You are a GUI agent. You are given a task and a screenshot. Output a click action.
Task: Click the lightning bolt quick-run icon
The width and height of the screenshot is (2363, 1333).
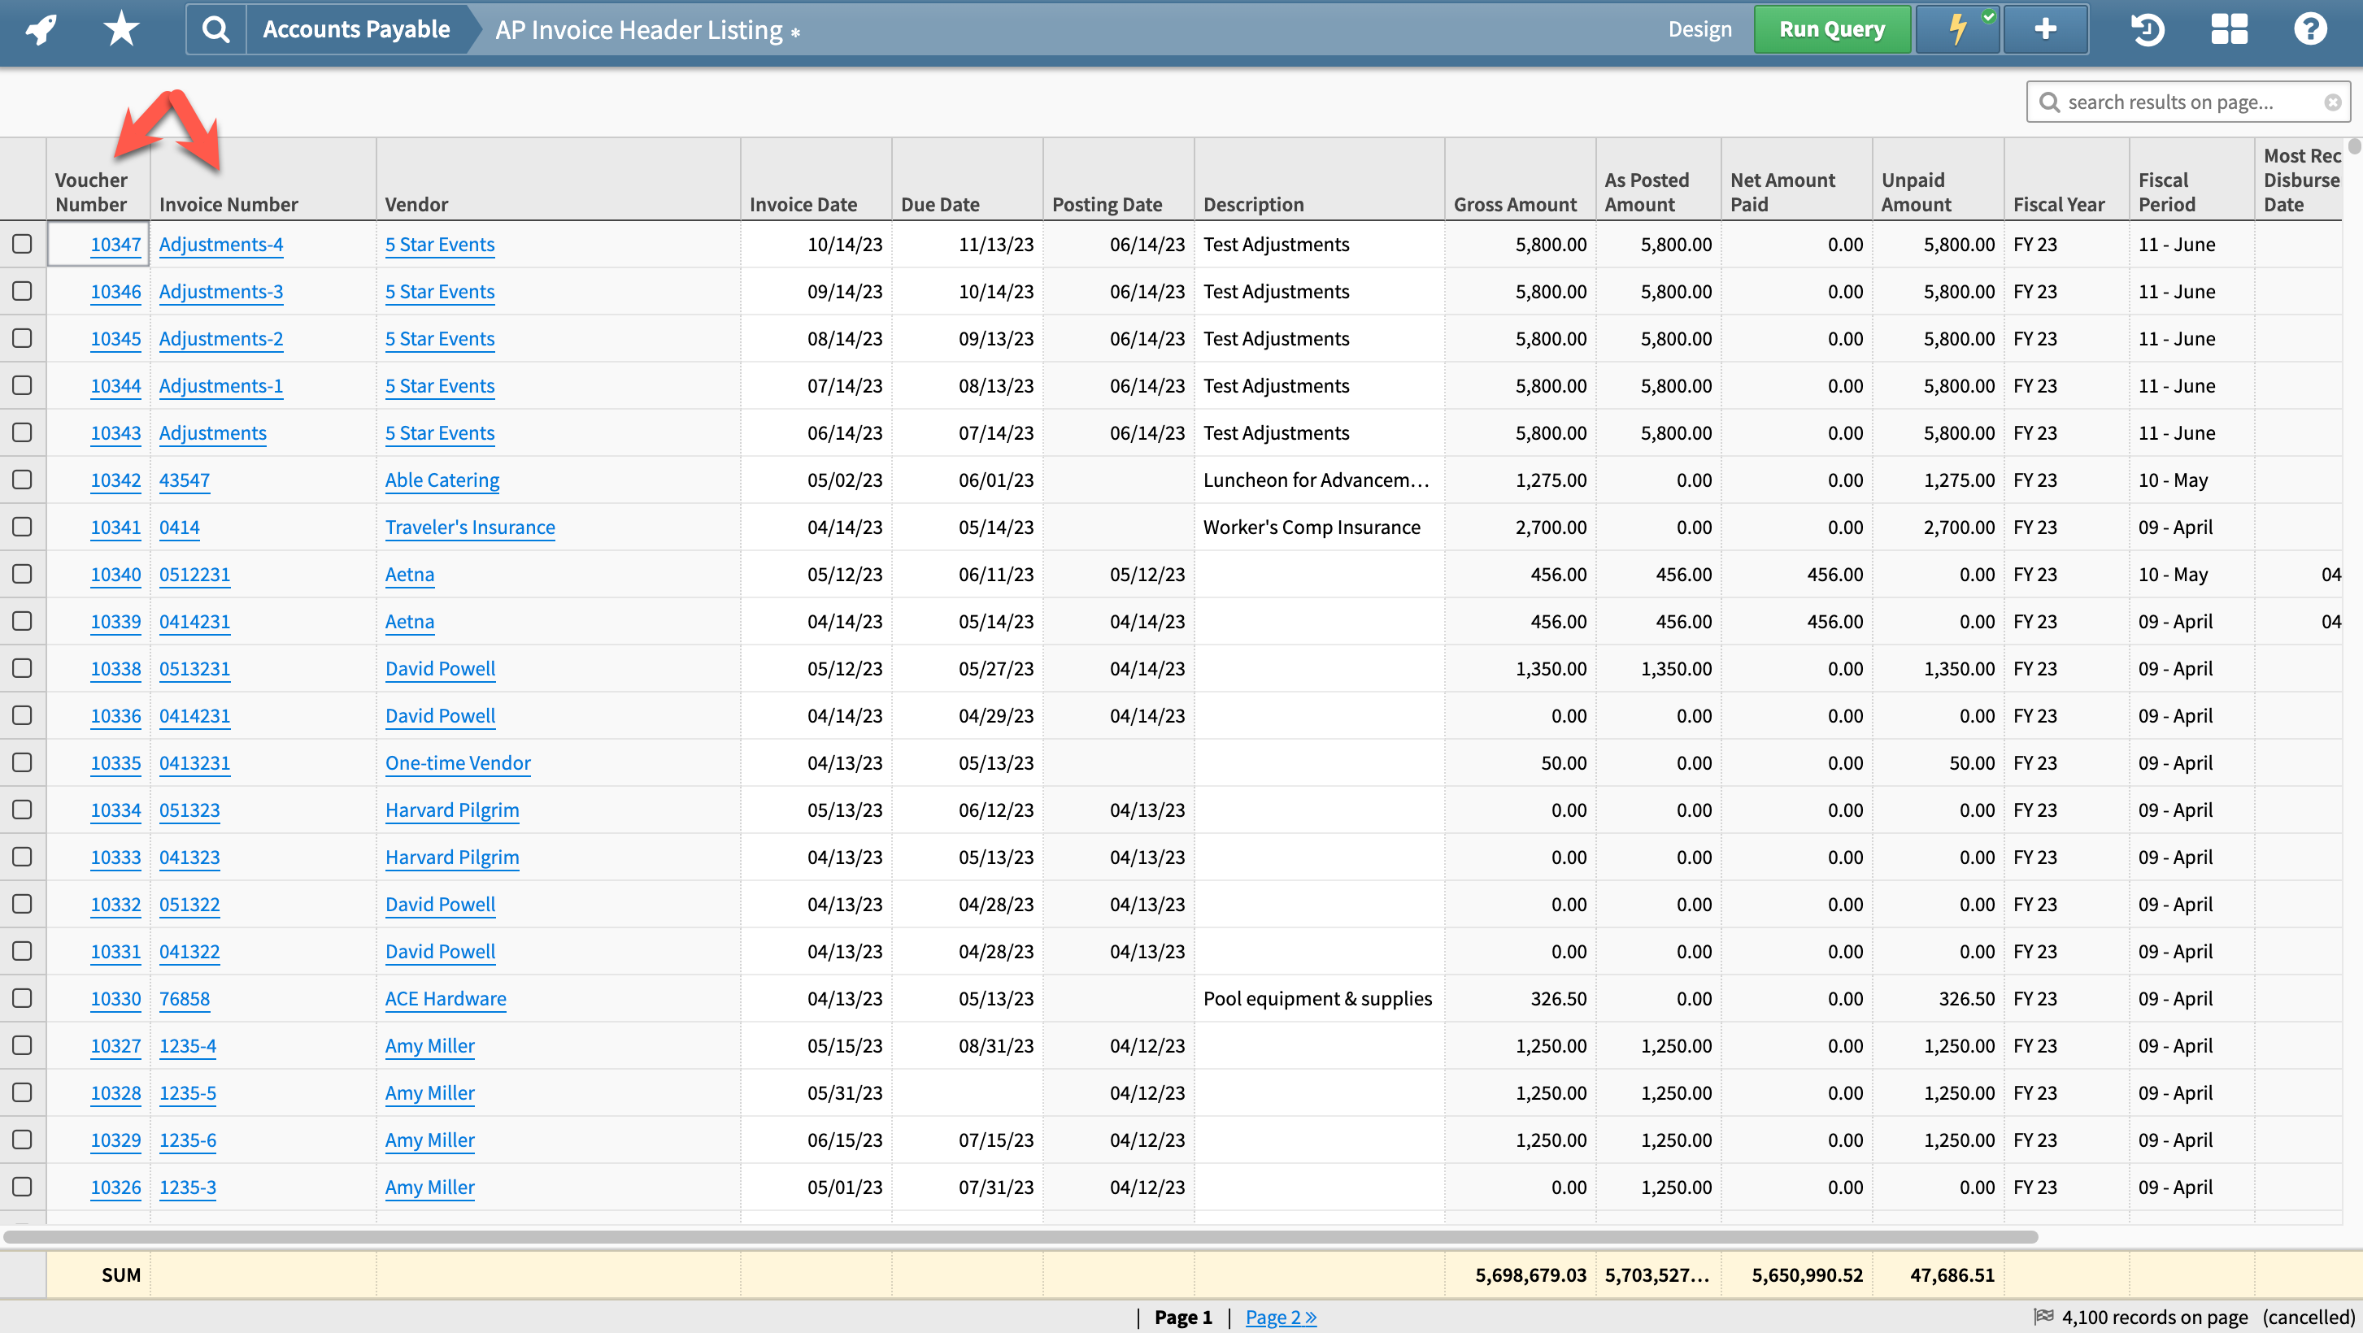click(x=1957, y=28)
